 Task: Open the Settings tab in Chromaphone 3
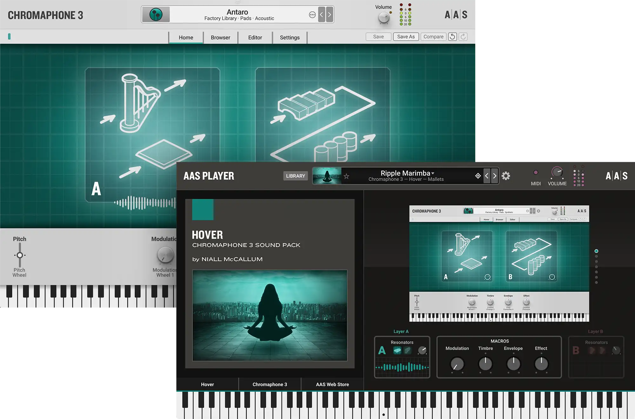(x=290, y=37)
